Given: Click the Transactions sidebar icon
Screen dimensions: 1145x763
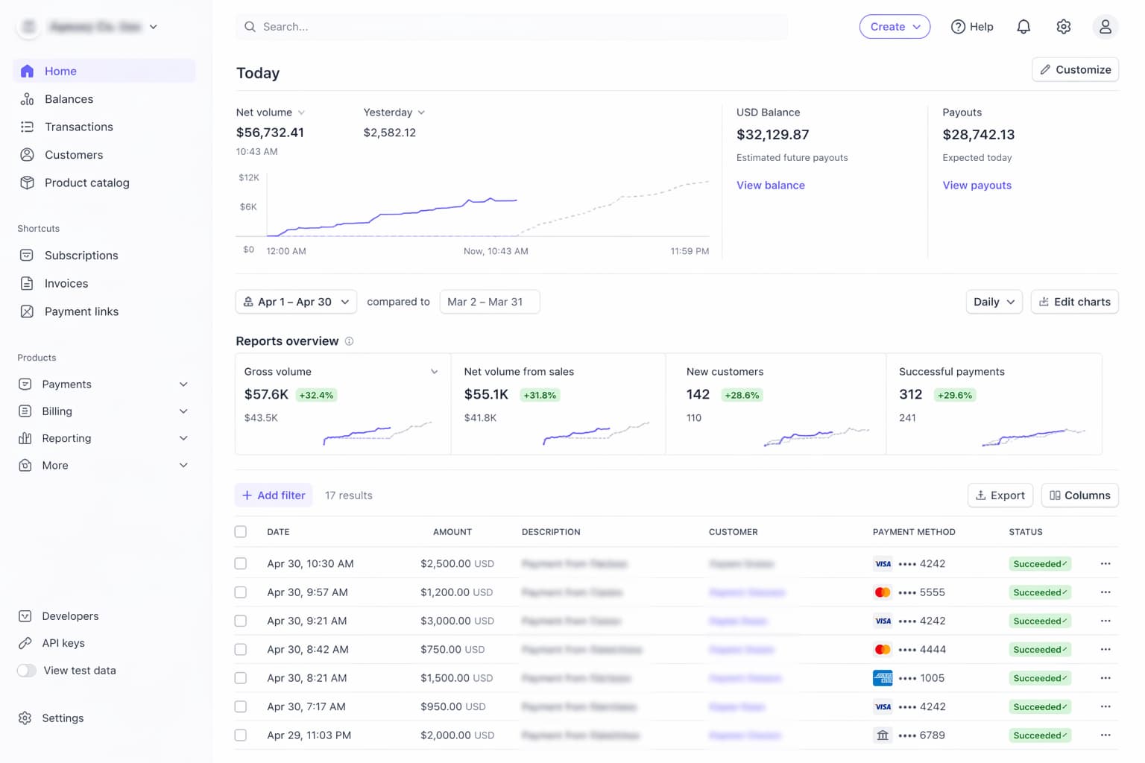Looking at the screenshot, I should pyautogui.click(x=28, y=127).
